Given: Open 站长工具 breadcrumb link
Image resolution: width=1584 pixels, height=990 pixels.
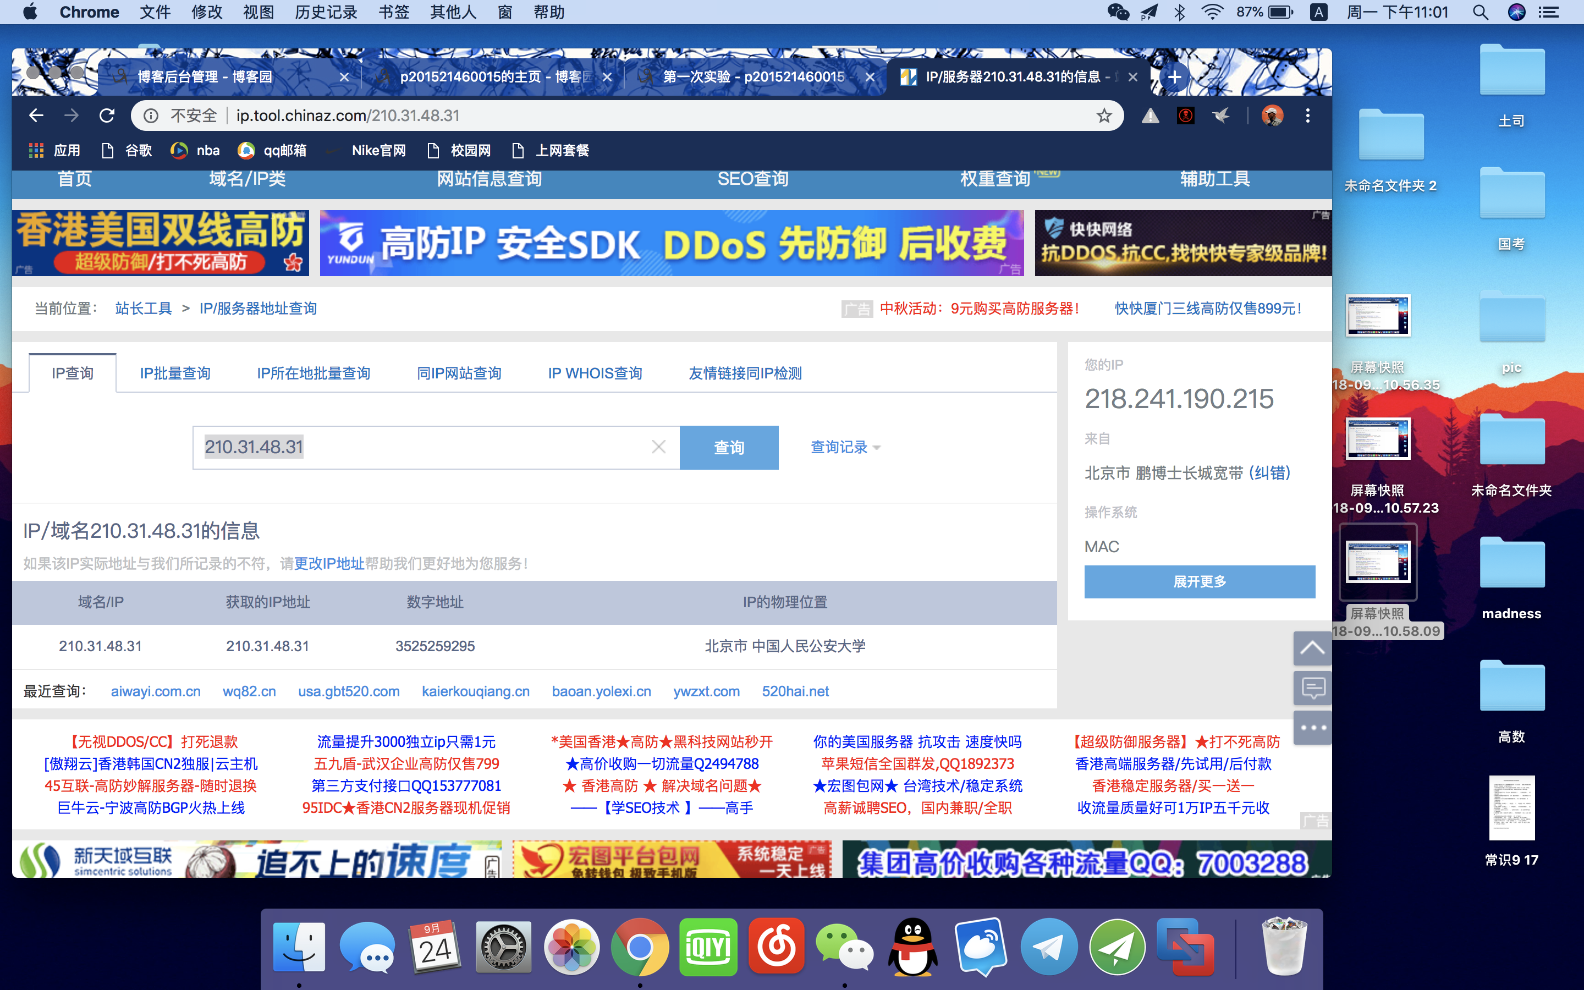Looking at the screenshot, I should tap(144, 309).
